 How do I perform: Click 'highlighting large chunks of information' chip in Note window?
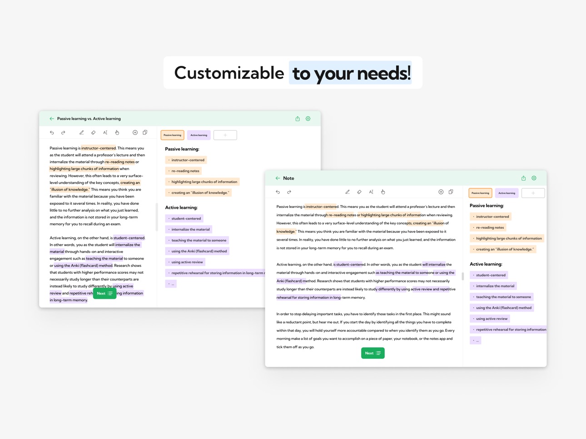click(507, 238)
